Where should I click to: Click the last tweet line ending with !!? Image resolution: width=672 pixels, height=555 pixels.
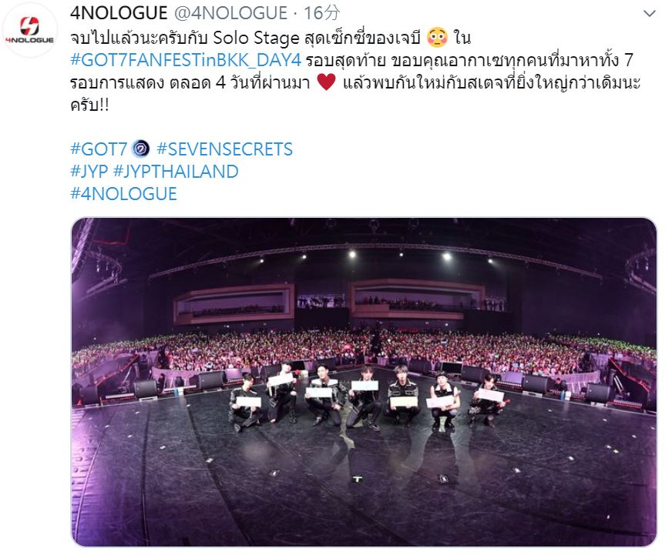89,105
